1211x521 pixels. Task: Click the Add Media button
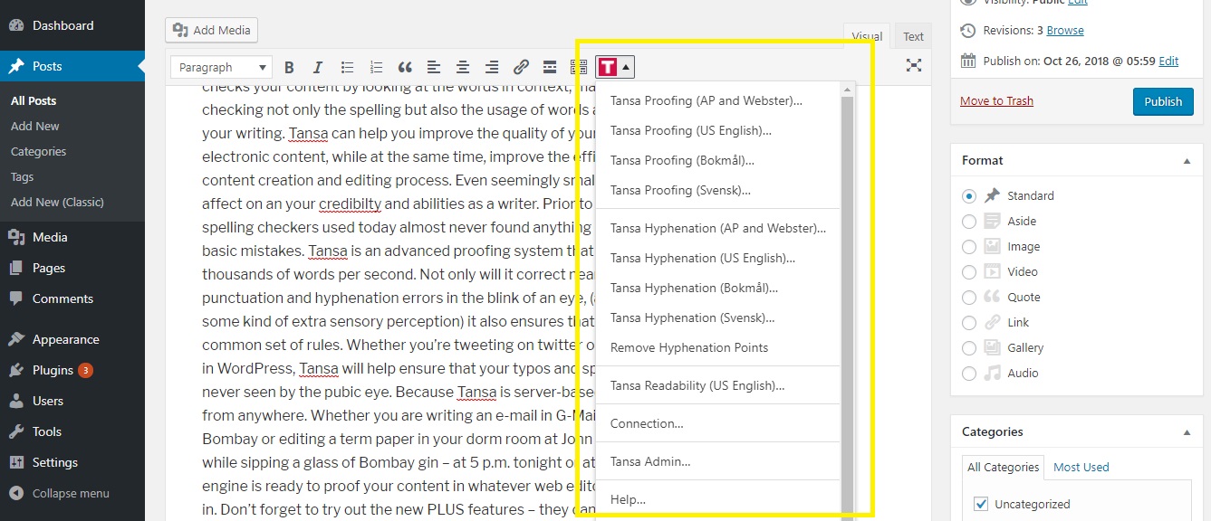(x=211, y=30)
